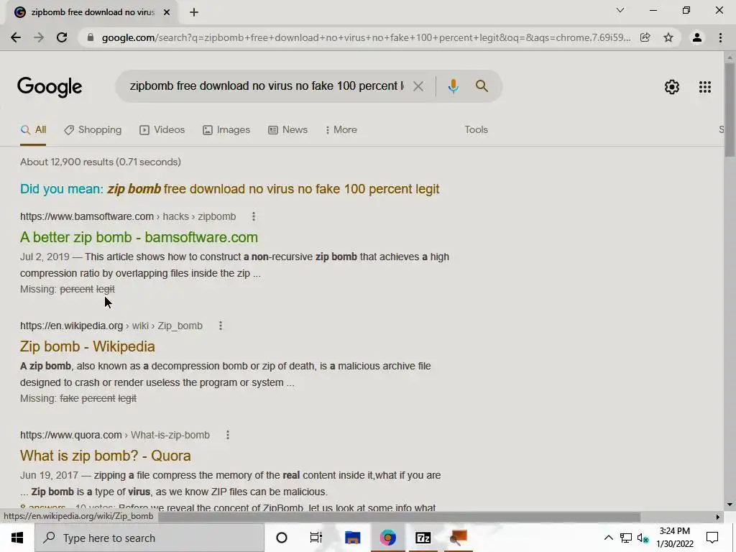Switch to the Images tab
This screenshot has width=736, height=552.
[x=226, y=129]
